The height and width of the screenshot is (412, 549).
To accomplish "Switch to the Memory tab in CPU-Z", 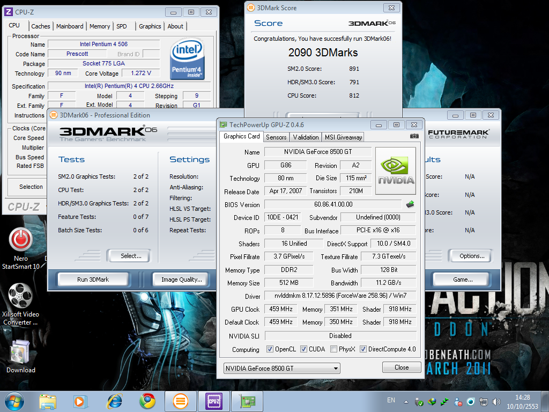I will click(x=99, y=26).
